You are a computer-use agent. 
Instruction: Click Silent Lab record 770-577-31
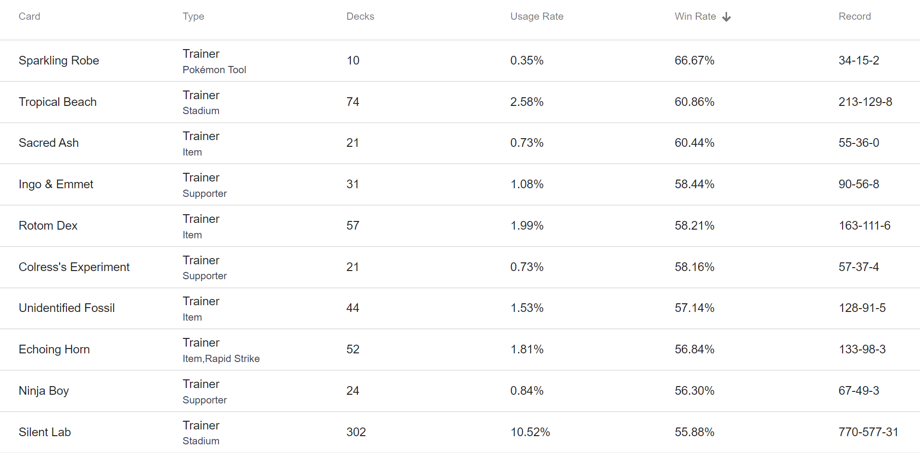pyautogui.click(x=869, y=432)
